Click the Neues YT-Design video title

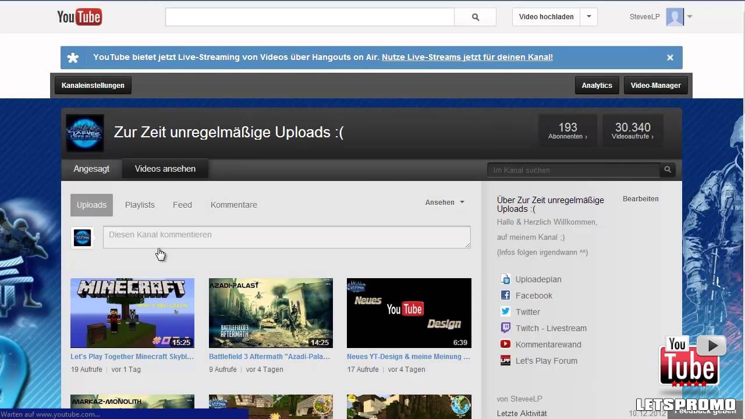409,357
